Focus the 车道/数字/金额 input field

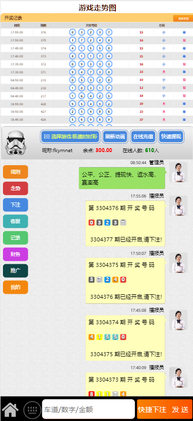coord(89,410)
